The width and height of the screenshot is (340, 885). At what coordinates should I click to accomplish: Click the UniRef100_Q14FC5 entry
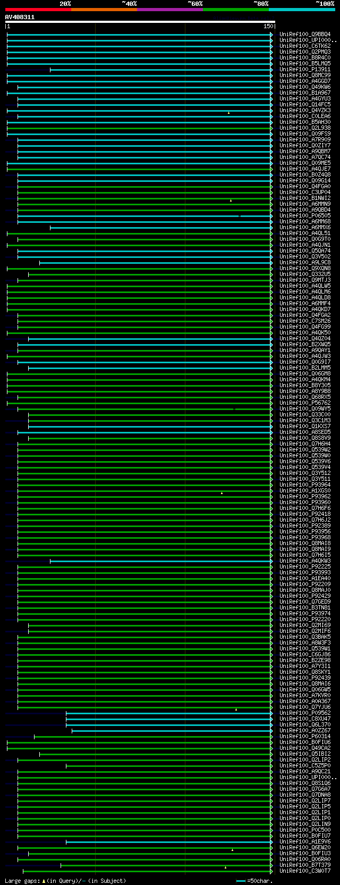pyautogui.click(x=305, y=105)
